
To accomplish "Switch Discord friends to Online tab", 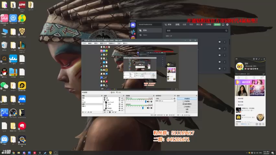I will point(177,24).
